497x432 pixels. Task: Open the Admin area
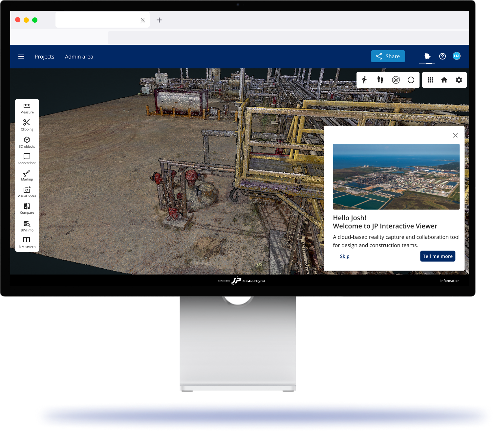79,57
